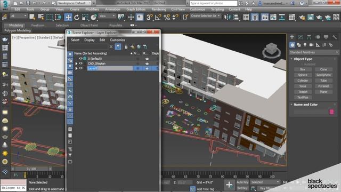Open the Selected key filter dropdown

click(265, 182)
